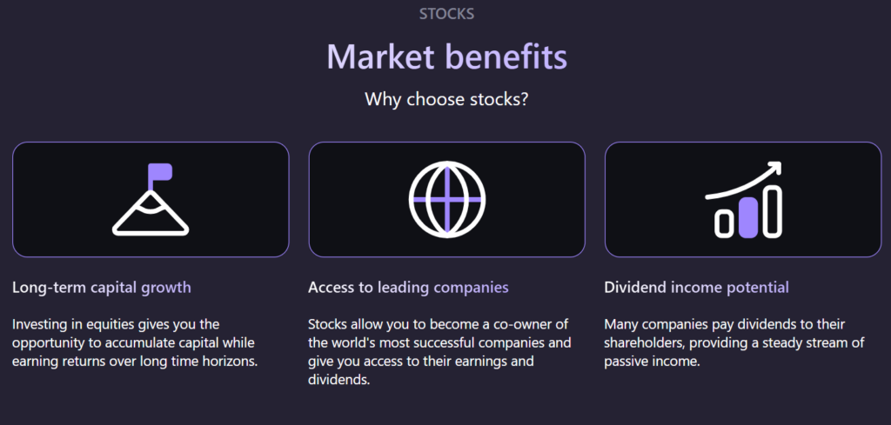Click the "STOCKS" section label

point(446,14)
